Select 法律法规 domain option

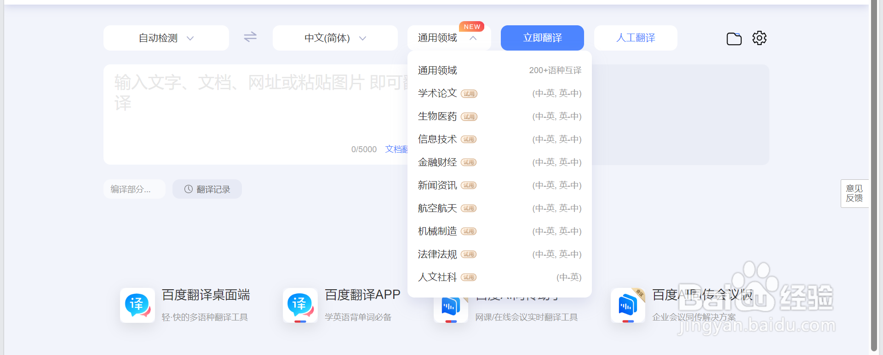tap(499, 254)
